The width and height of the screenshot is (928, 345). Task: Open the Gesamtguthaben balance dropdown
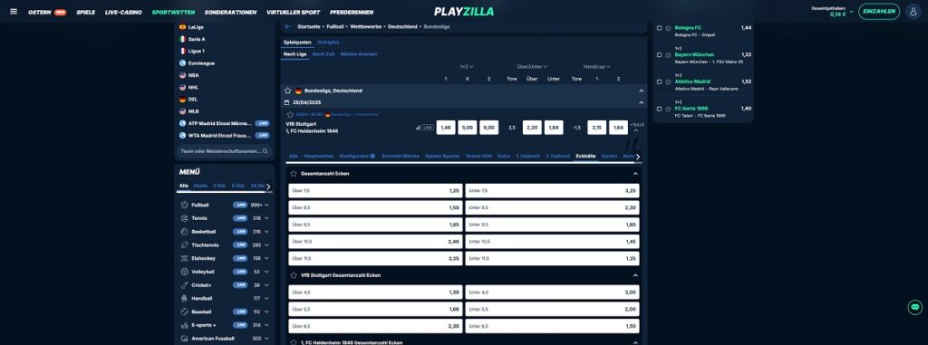pos(851,11)
